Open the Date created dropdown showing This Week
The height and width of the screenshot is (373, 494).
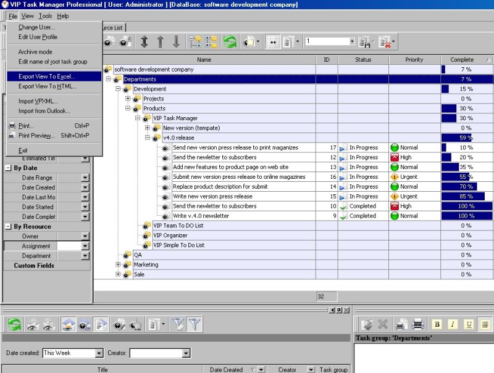click(x=98, y=353)
